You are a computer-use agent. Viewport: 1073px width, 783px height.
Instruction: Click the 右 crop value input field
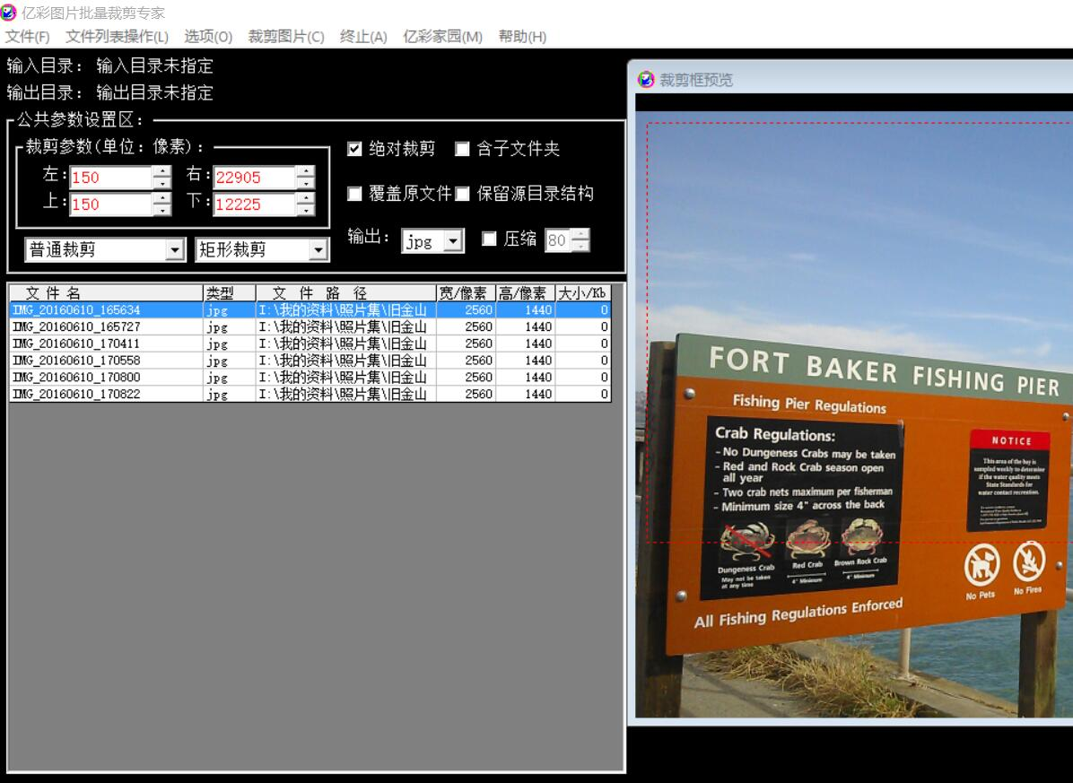[x=254, y=178]
